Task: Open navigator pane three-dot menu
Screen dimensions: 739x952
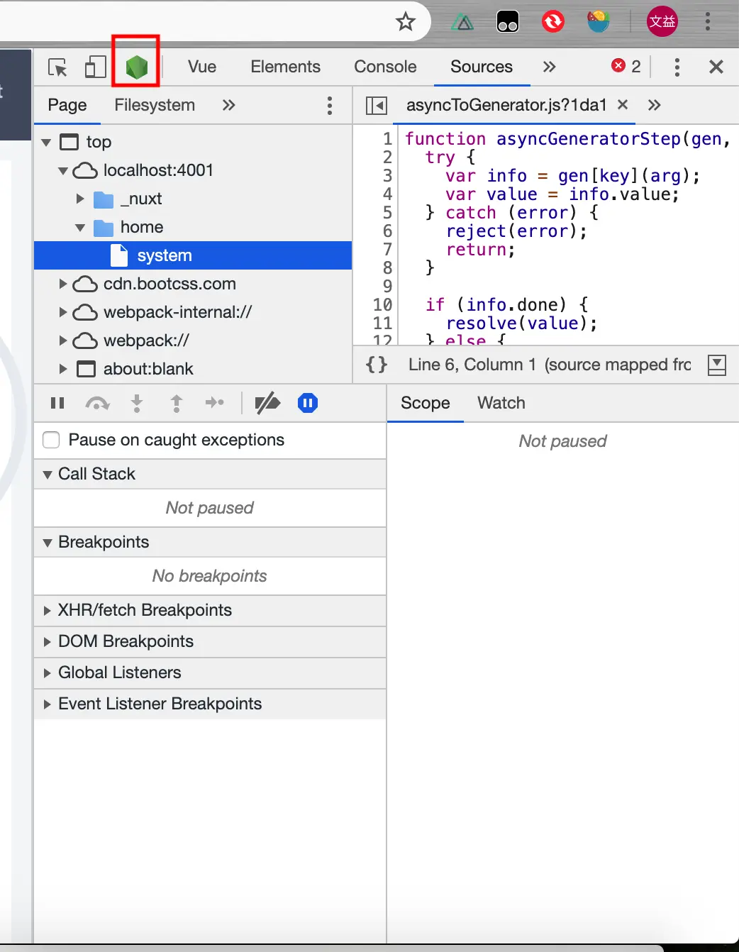Action: (x=330, y=106)
